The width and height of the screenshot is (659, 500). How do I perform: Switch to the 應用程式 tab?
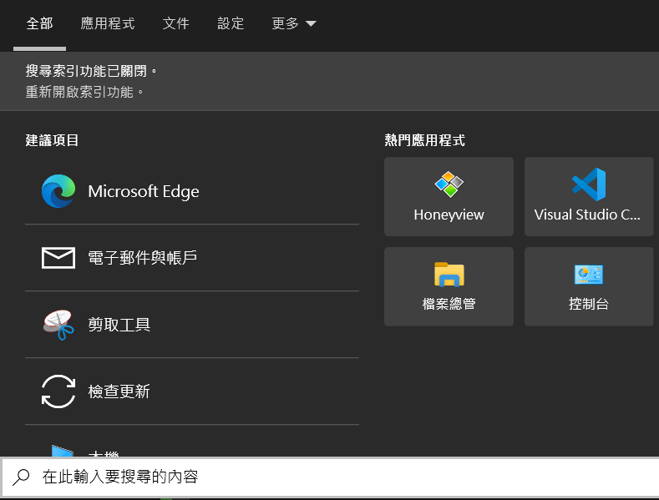click(x=108, y=23)
